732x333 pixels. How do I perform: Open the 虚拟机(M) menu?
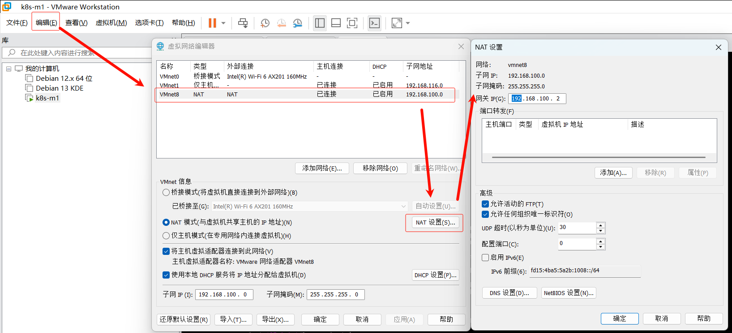[x=111, y=23]
